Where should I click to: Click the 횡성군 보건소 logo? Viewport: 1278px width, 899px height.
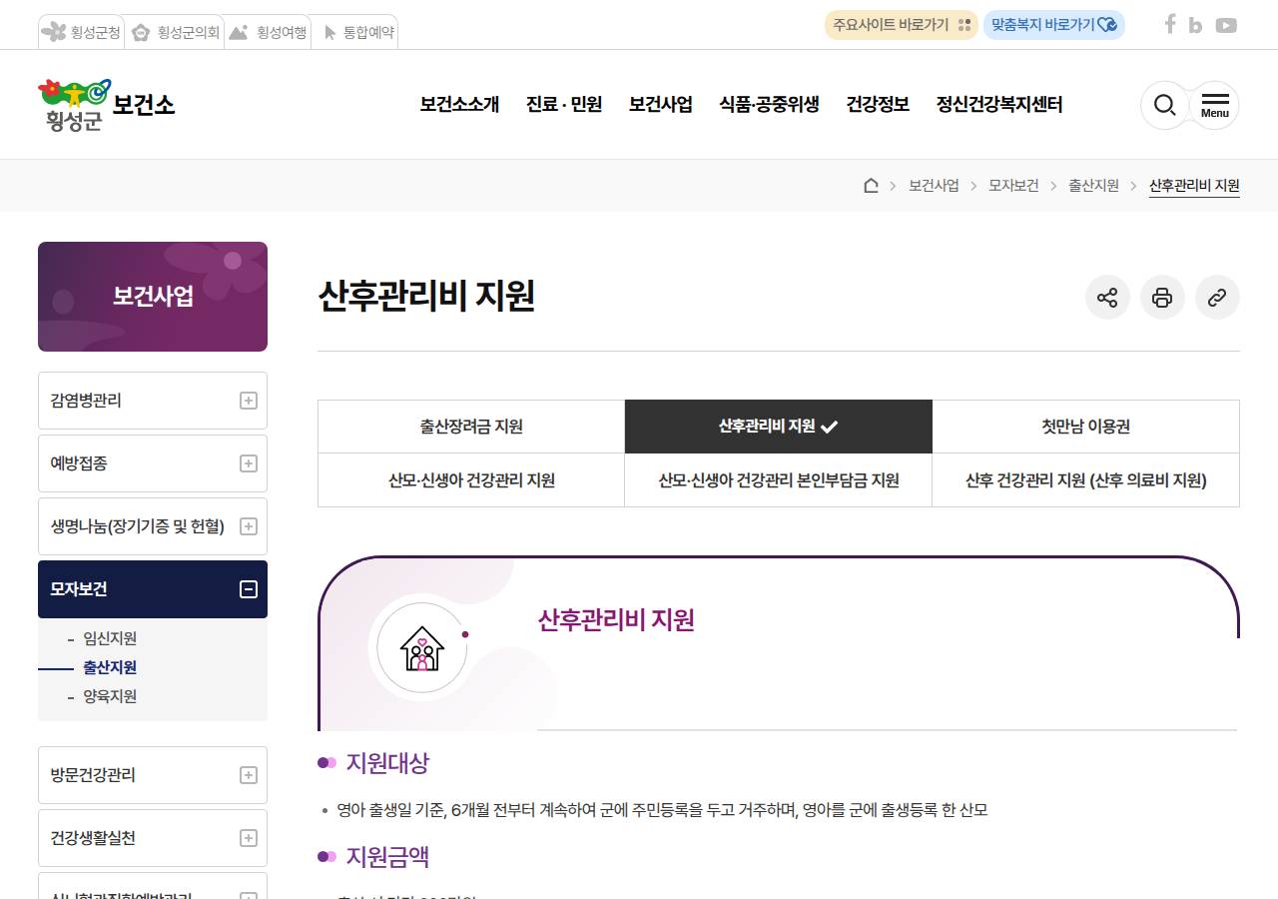107,105
